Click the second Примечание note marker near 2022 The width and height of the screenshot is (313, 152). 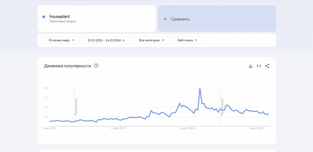tap(222, 107)
